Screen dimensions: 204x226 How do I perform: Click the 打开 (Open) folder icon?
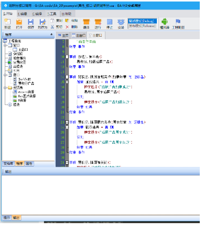click(19, 22)
